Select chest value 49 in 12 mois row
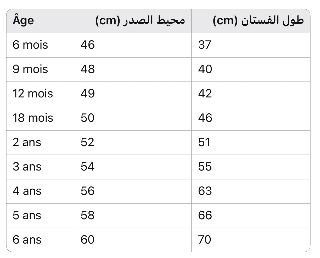The height and width of the screenshot is (258, 320). (x=88, y=94)
